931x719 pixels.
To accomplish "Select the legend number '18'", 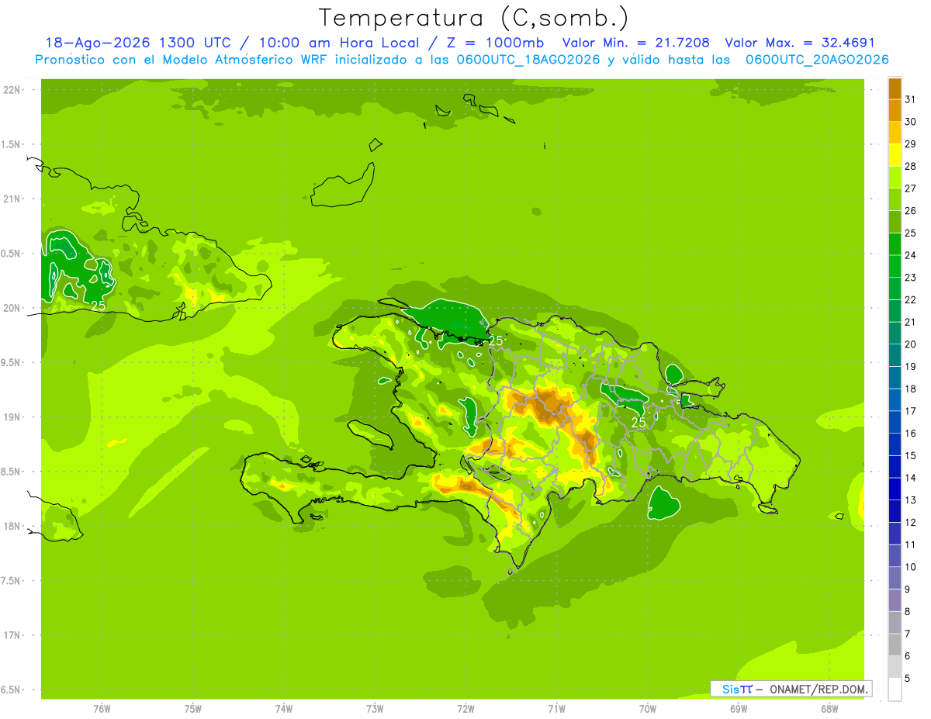I will pyautogui.click(x=911, y=389).
